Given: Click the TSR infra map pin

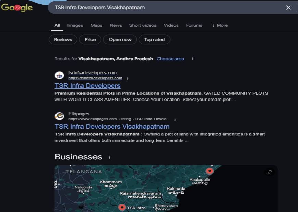Looking at the screenshot, I should coord(122,207).
